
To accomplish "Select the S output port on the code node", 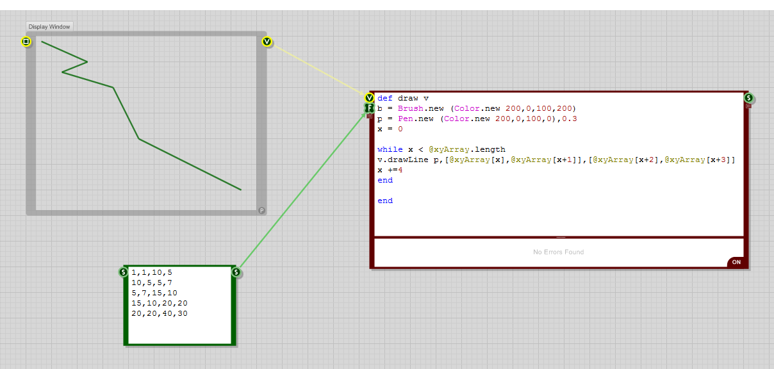I will coord(748,97).
